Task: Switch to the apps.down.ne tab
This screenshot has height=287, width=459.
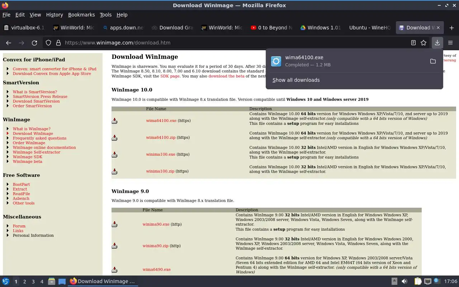Action: (123, 28)
